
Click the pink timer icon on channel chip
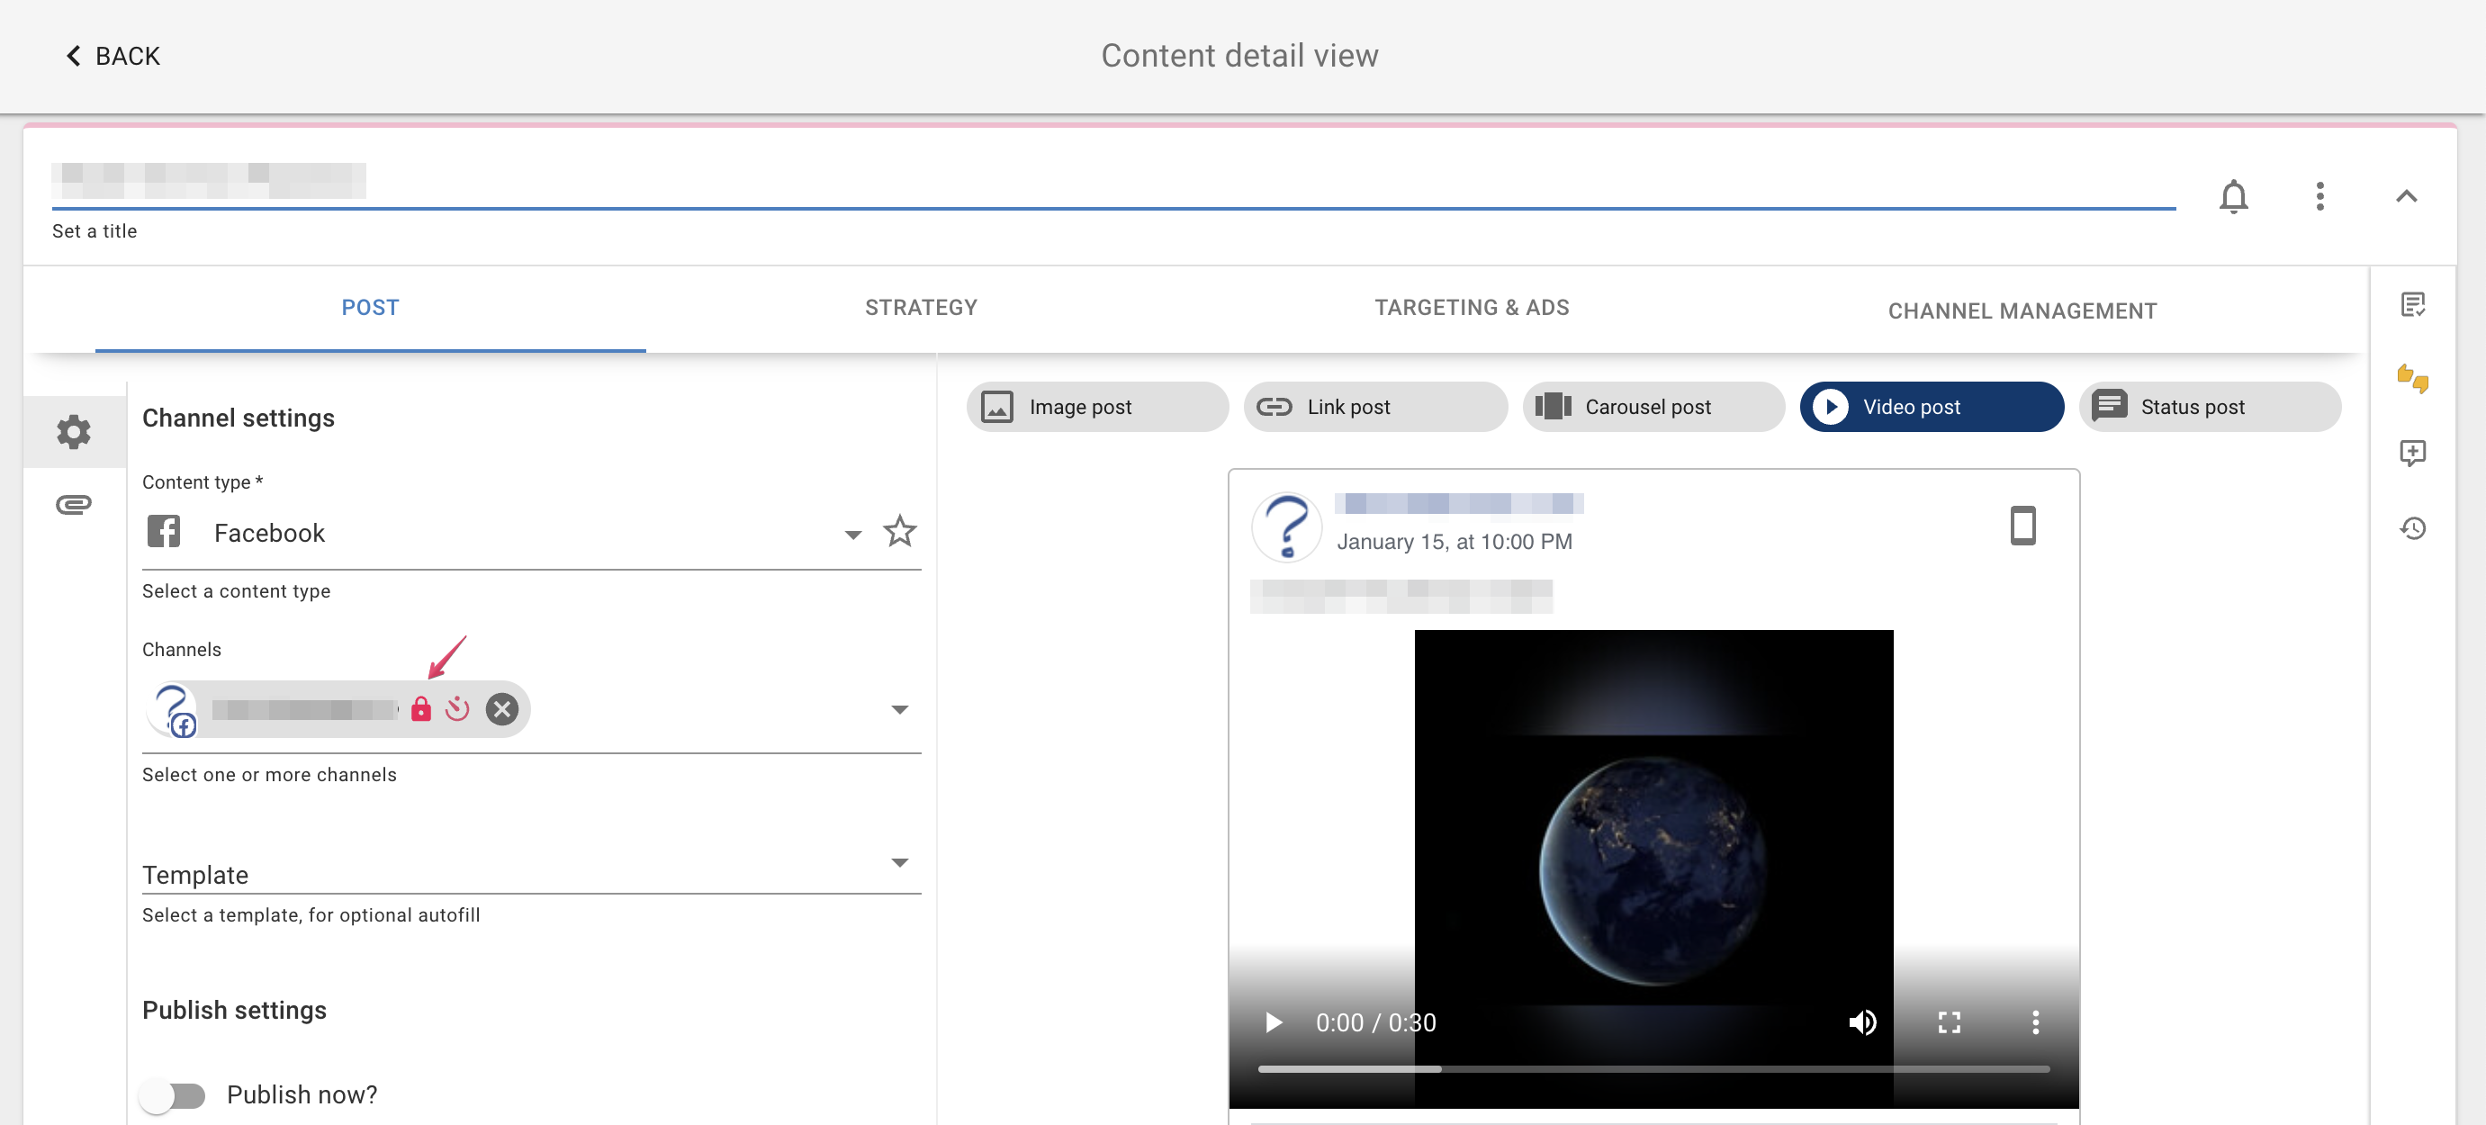click(457, 709)
